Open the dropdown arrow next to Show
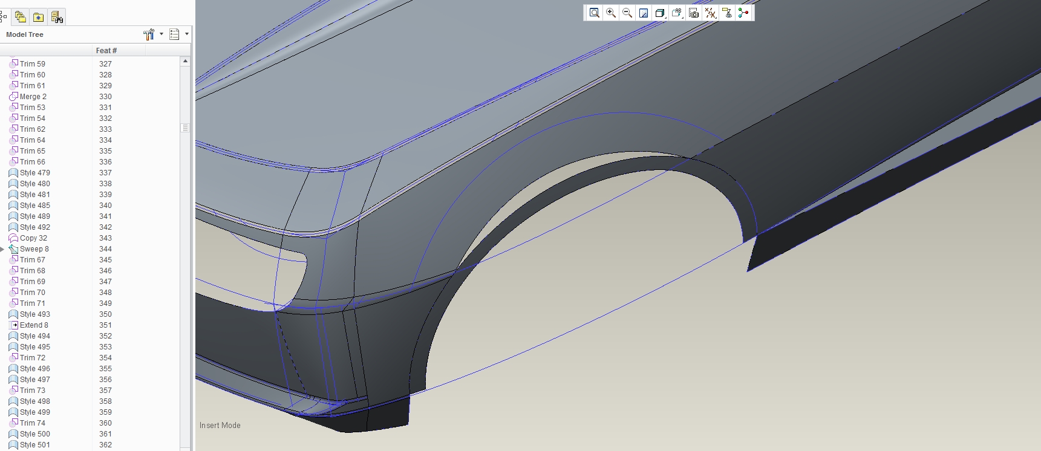1041x451 pixels. pyautogui.click(x=187, y=34)
